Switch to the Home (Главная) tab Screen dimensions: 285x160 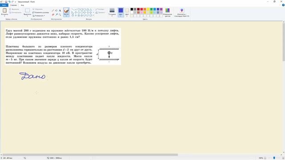click(x=13, y=5)
